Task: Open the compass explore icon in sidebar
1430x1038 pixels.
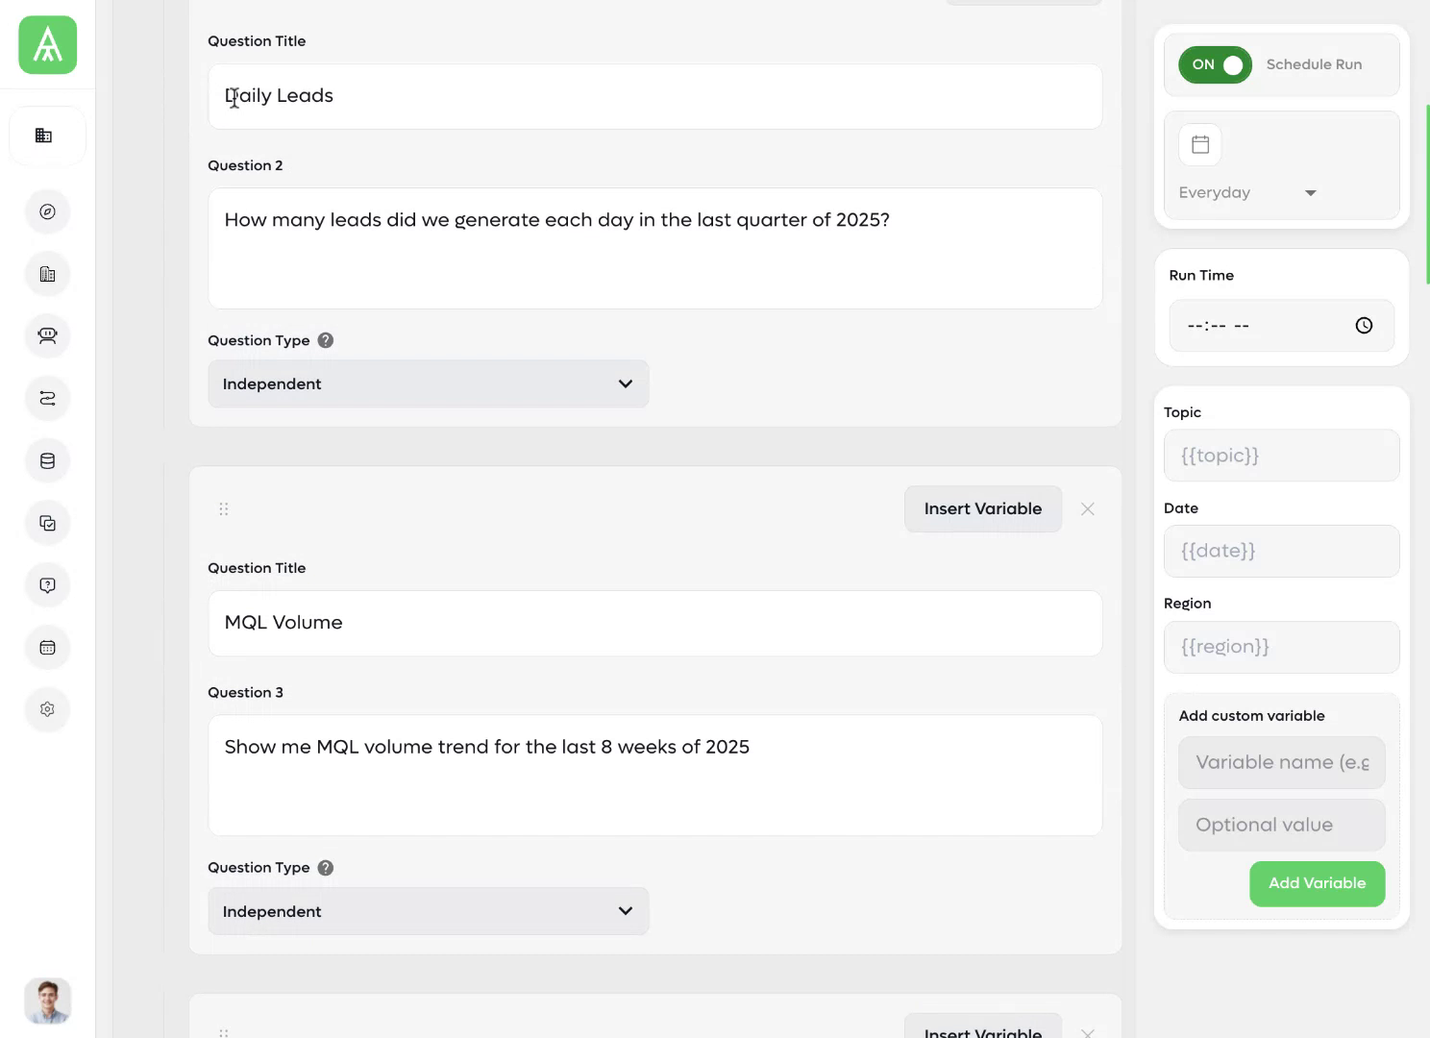Action: 47,211
